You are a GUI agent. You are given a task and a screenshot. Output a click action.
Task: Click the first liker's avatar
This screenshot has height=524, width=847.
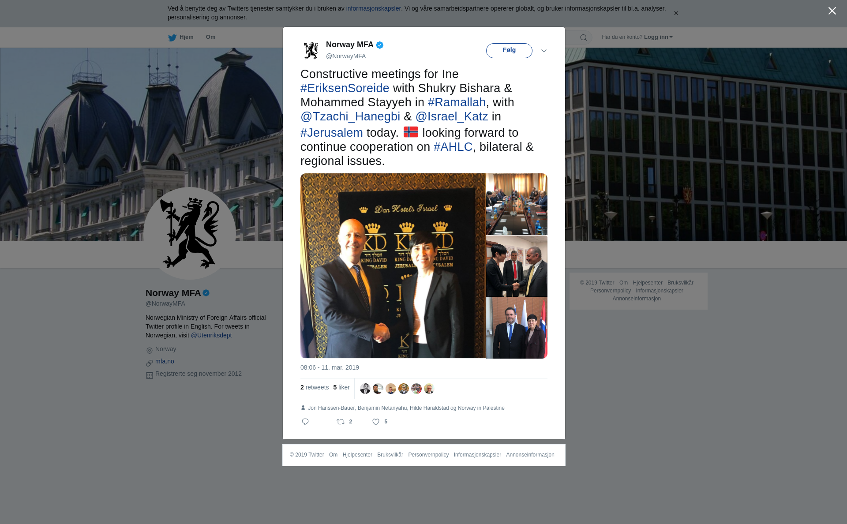click(x=365, y=389)
